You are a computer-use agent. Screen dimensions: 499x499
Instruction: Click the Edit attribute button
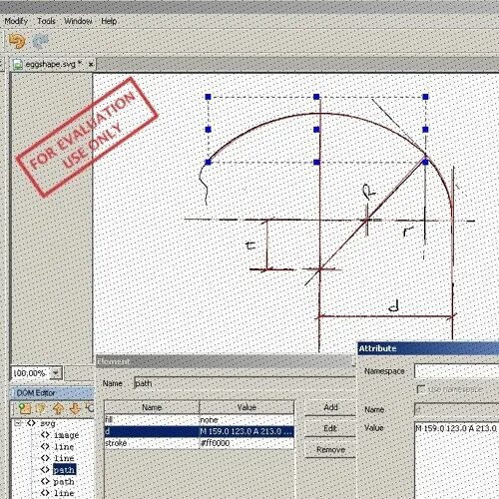point(330,428)
